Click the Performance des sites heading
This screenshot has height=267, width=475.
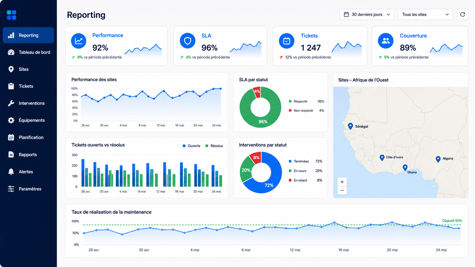coord(94,80)
